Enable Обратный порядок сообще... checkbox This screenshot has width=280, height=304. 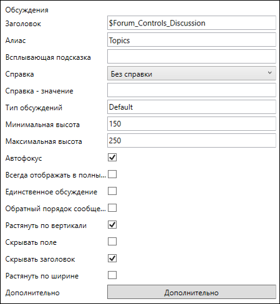[x=112, y=208]
